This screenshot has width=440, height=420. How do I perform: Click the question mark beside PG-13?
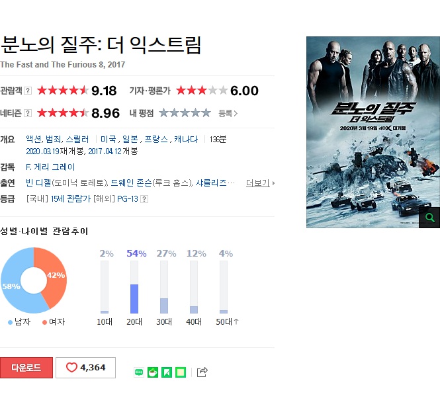pyautogui.click(x=144, y=199)
